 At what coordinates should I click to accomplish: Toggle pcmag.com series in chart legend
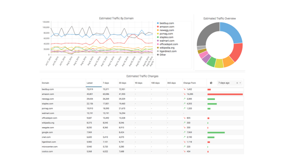coord(165,34)
